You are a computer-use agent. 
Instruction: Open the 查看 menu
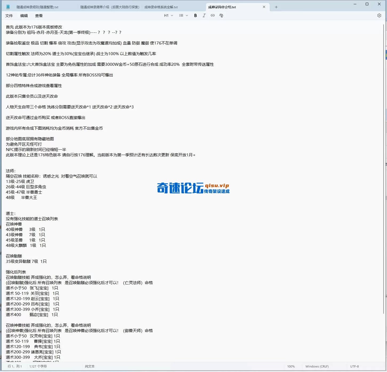click(x=39, y=15)
